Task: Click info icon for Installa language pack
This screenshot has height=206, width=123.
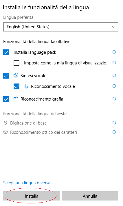Action: pyautogui.click(x=114, y=52)
